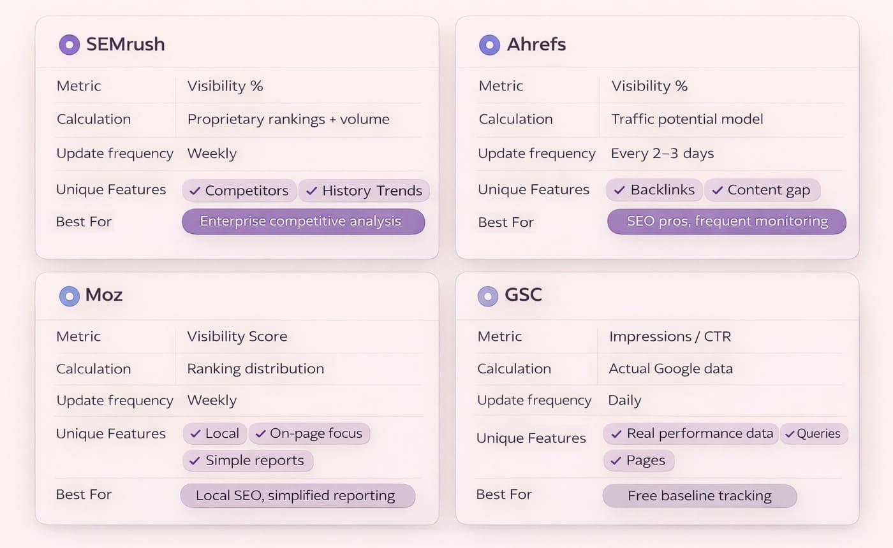Click the GSC circle icon
Screen dimensions: 893x548
click(488, 296)
